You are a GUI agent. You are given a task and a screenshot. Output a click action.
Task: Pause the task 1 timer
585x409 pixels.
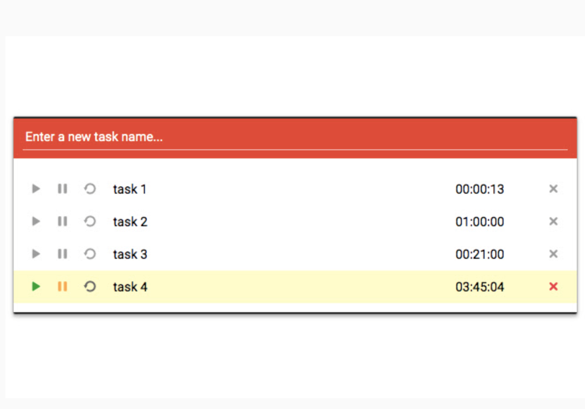[x=62, y=189]
